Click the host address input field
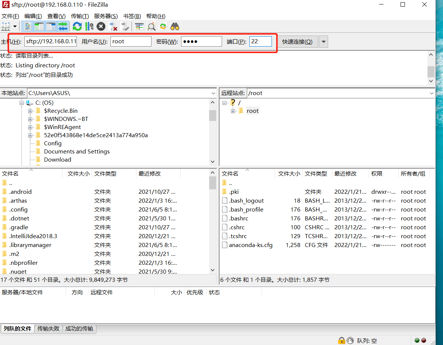The image size is (443, 345). pyautogui.click(x=51, y=41)
